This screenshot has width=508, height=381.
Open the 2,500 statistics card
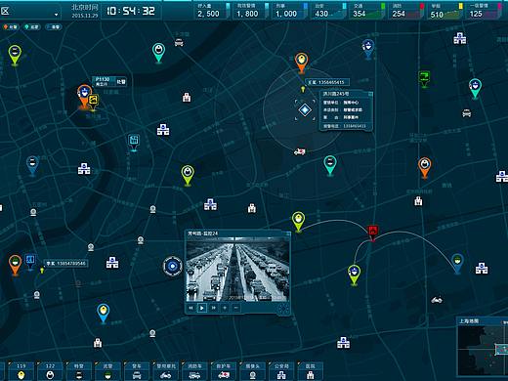click(x=212, y=11)
